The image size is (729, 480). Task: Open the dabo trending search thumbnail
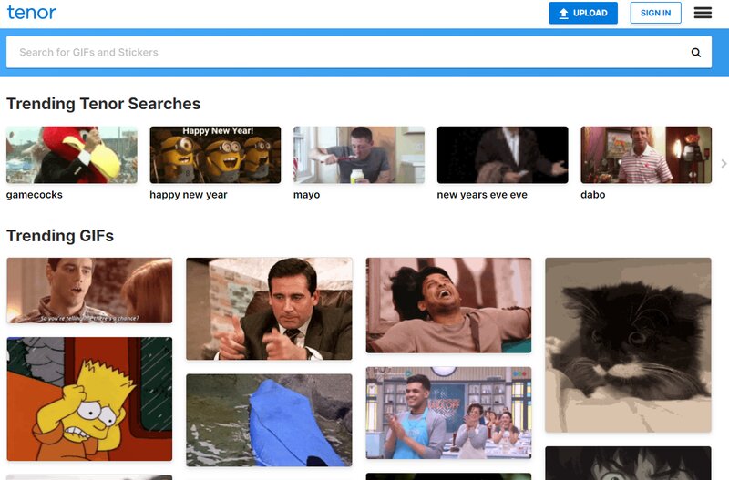tap(646, 155)
